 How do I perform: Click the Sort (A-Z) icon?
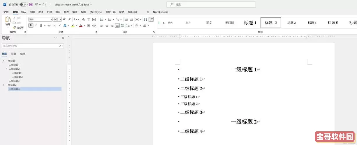coord(145,19)
